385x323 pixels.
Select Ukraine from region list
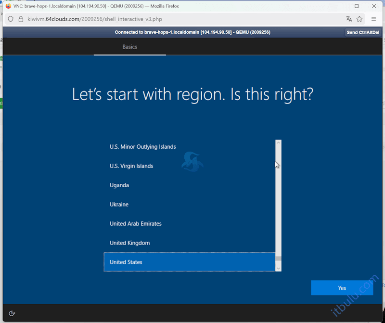click(190, 205)
